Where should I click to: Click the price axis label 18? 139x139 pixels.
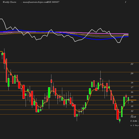tap(132, 83)
